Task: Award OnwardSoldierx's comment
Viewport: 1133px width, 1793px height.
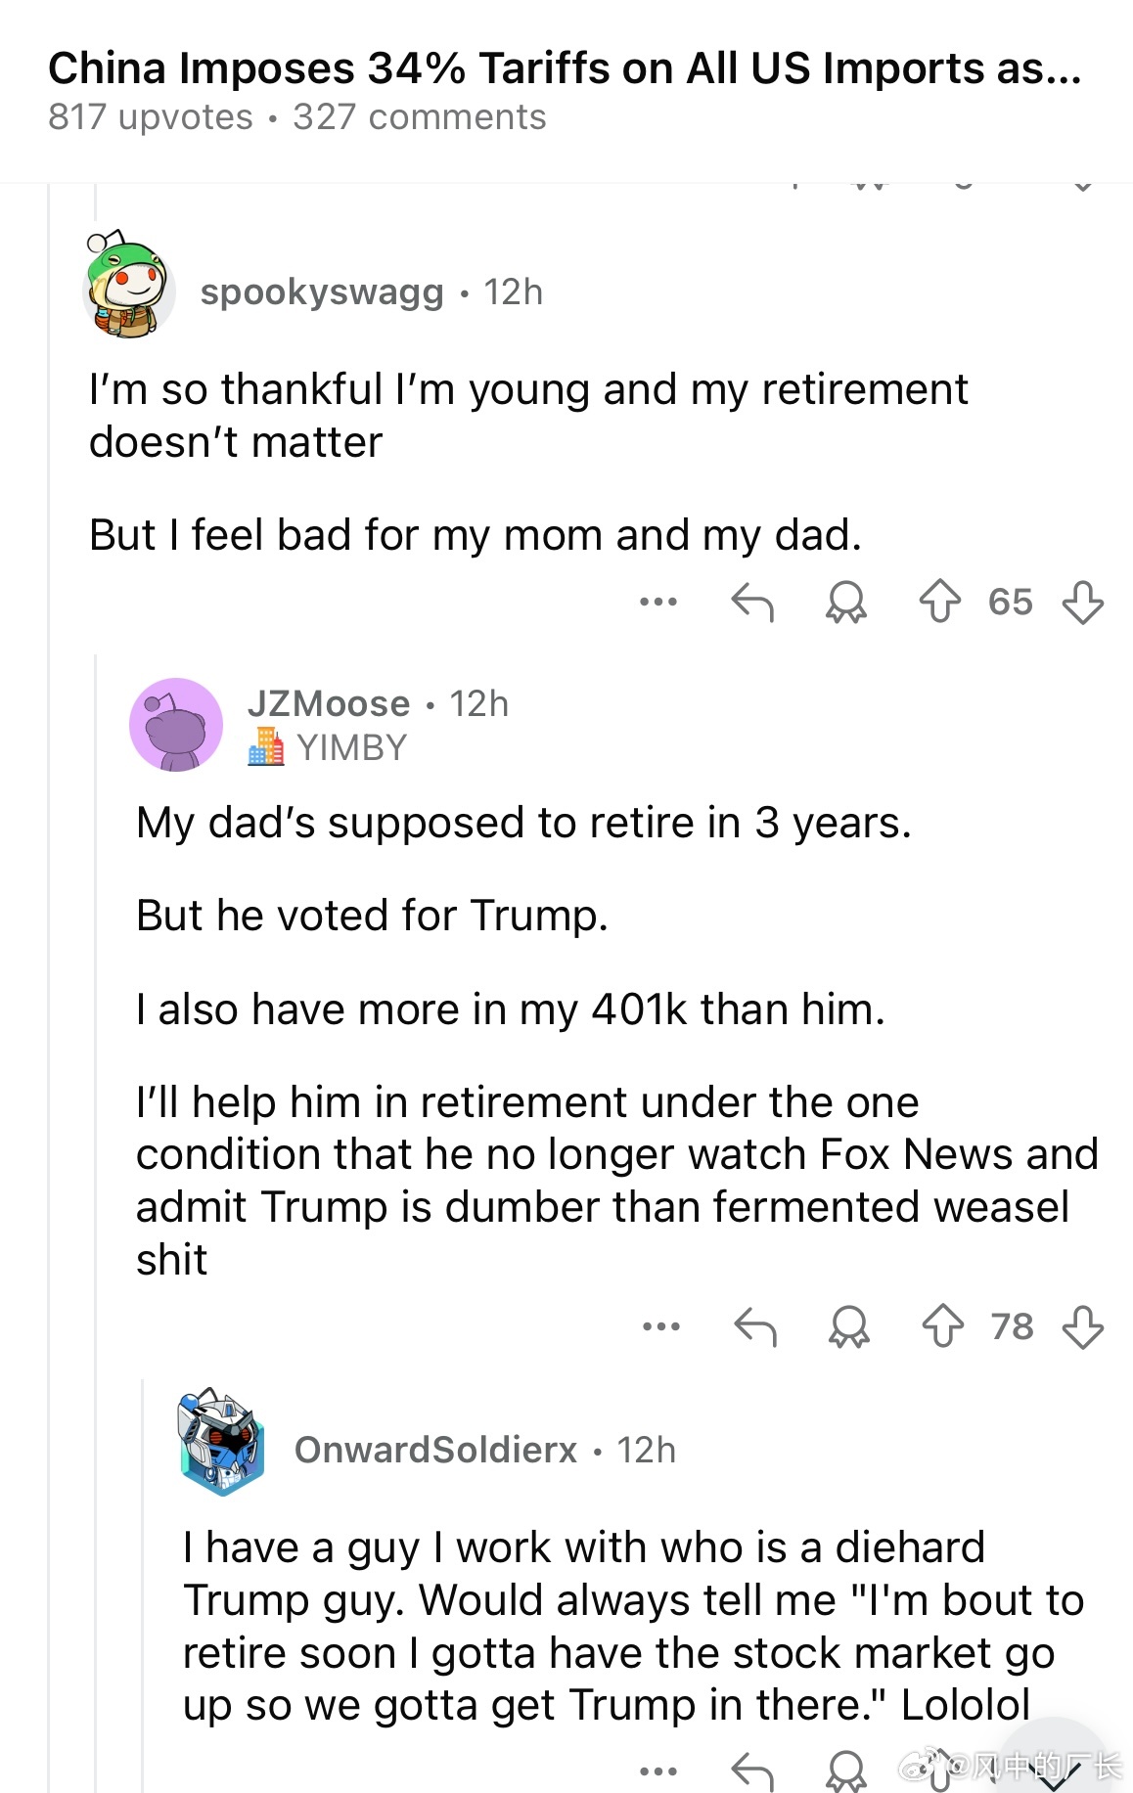Action: pyautogui.click(x=846, y=1771)
